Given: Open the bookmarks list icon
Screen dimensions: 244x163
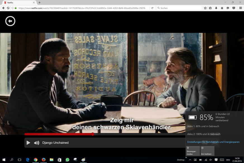Looking at the screenshot, I should 210,8.
